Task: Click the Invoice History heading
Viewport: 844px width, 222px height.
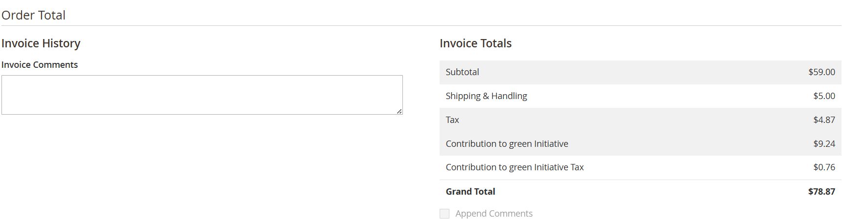Action: tap(41, 43)
